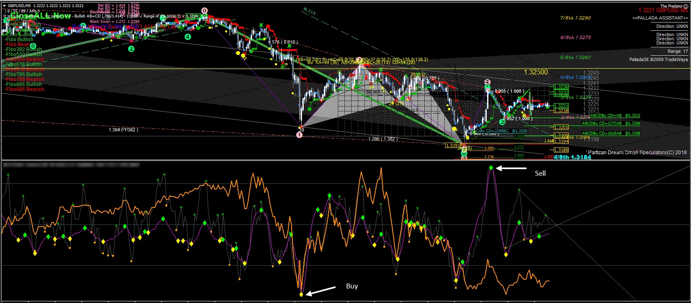This screenshot has height=303, width=691.
Task: Click the cyan 4/8th 1.3184 level label
Action: tap(572, 157)
